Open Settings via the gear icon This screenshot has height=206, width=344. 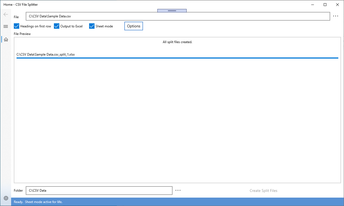coord(5,198)
